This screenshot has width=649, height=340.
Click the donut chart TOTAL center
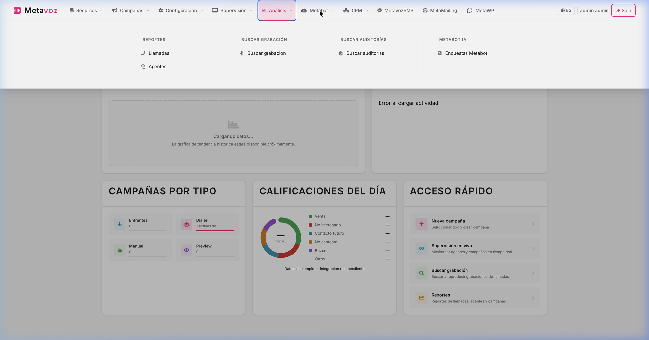click(x=281, y=238)
